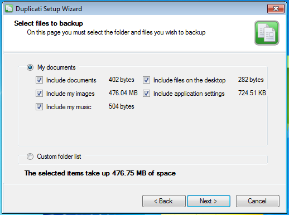Screen dimensions: 289x215
Task: Select the Custom folder list option
Action: coord(30,157)
